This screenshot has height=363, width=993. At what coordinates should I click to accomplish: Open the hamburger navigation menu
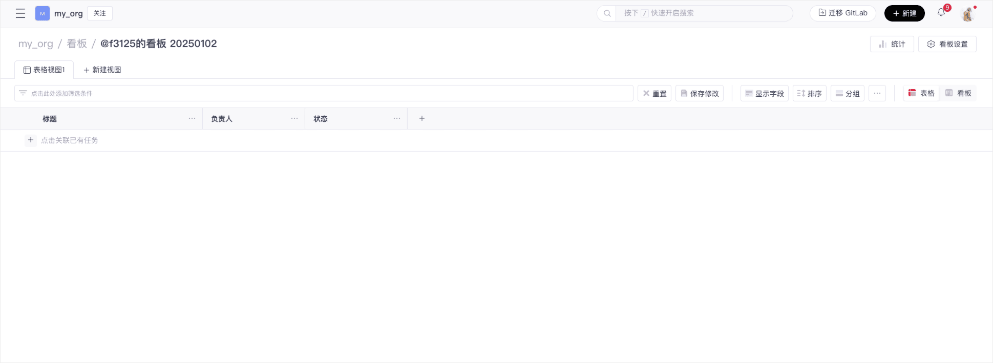(x=20, y=14)
